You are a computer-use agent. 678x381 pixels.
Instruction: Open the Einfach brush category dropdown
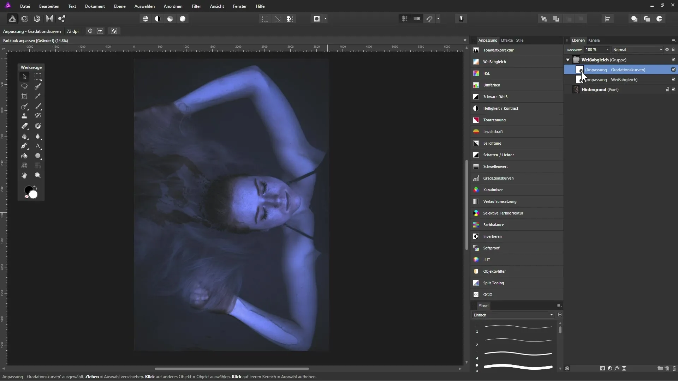coord(513,315)
